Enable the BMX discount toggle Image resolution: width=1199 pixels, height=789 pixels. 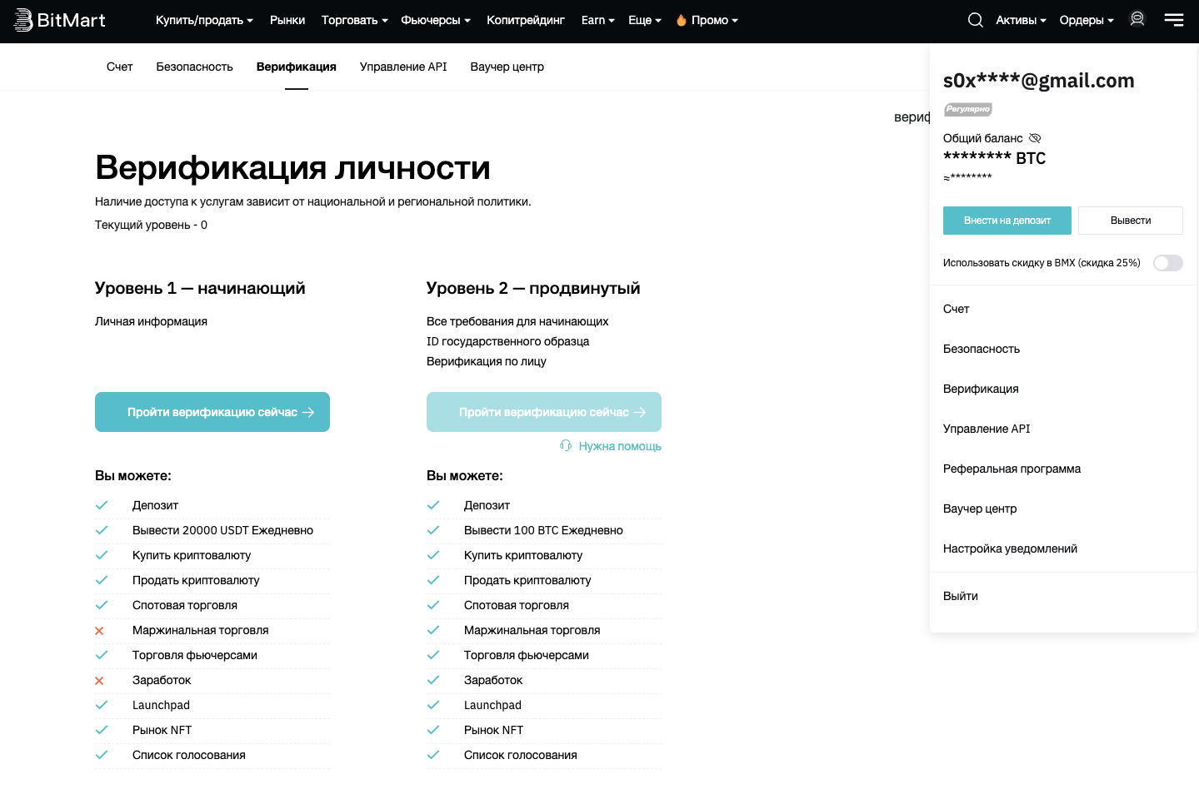coord(1167,263)
